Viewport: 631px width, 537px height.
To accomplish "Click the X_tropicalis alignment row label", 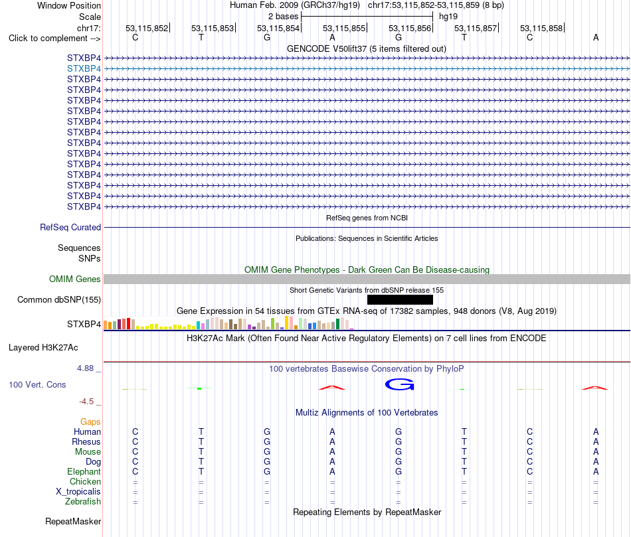I will tap(78, 492).
